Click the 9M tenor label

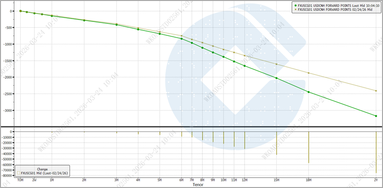point(213,180)
